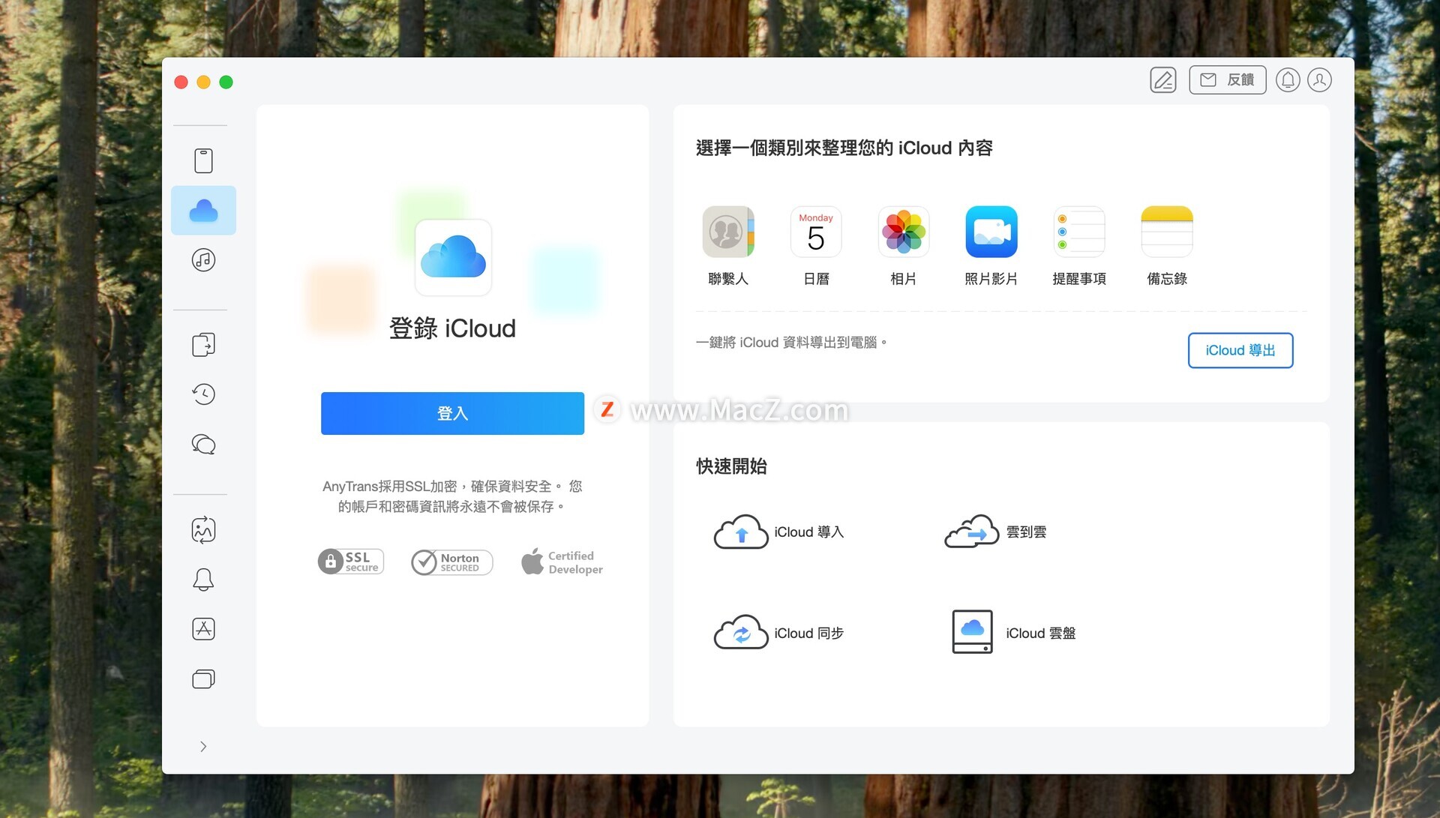Image resolution: width=1440 pixels, height=818 pixels.
Task: Start 雲到雲 cloud-to-cloud quick action
Action: pos(995,532)
